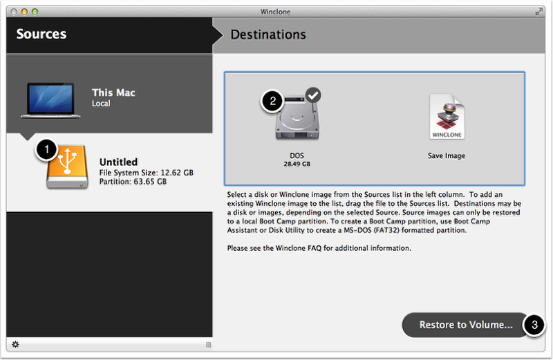Select the orange Untitled USB drive icon

[x=68, y=168]
